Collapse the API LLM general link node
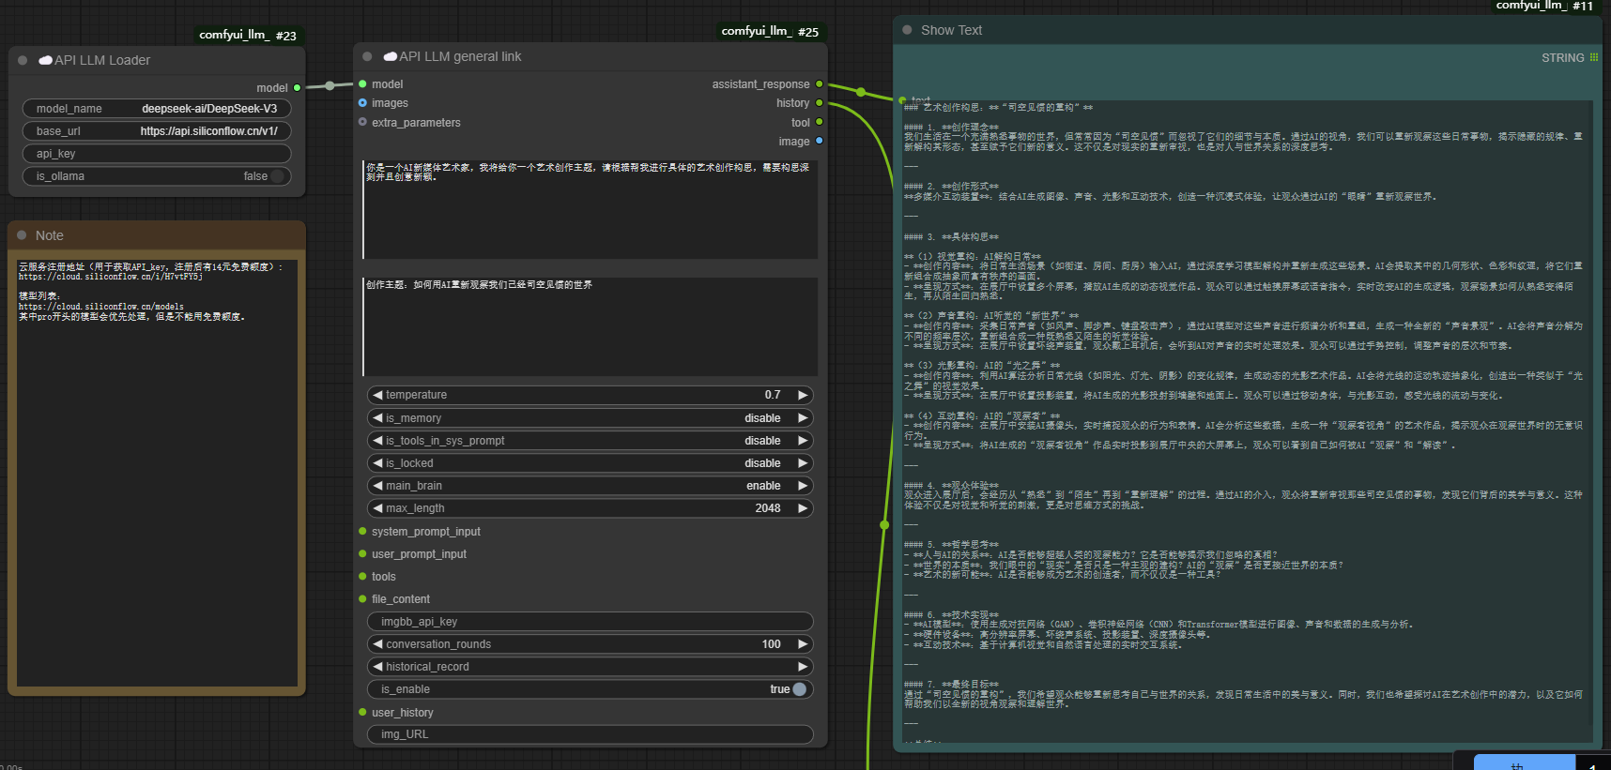This screenshot has height=770, width=1611. 367,56
